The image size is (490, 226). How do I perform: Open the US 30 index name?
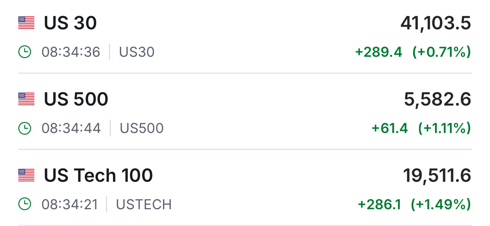(70, 23)
